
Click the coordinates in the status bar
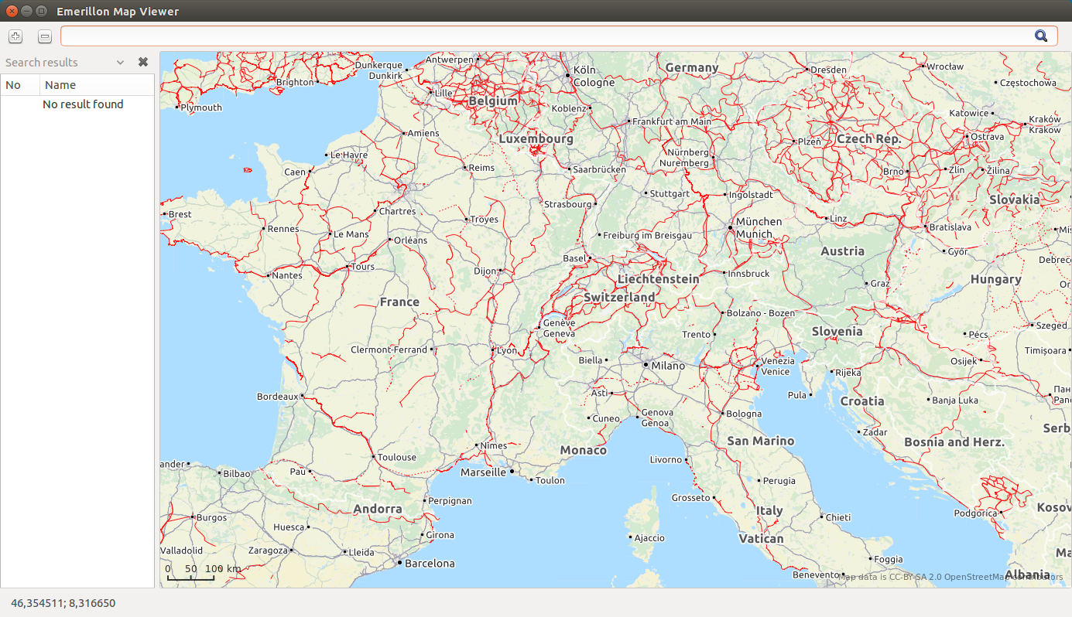pyautogui.click(x=63, y=602)
